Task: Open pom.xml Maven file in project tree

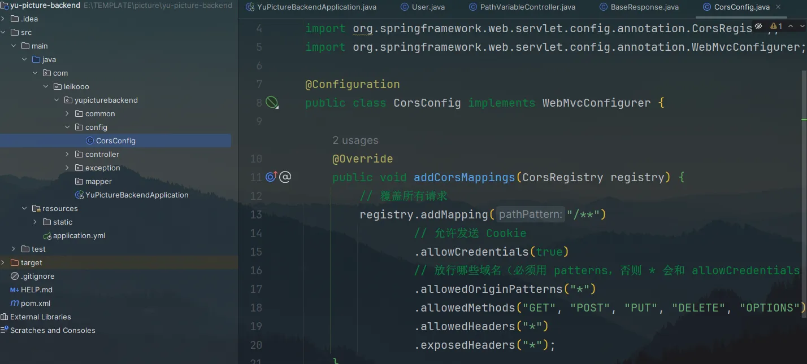Action: (x=35, y=303)
